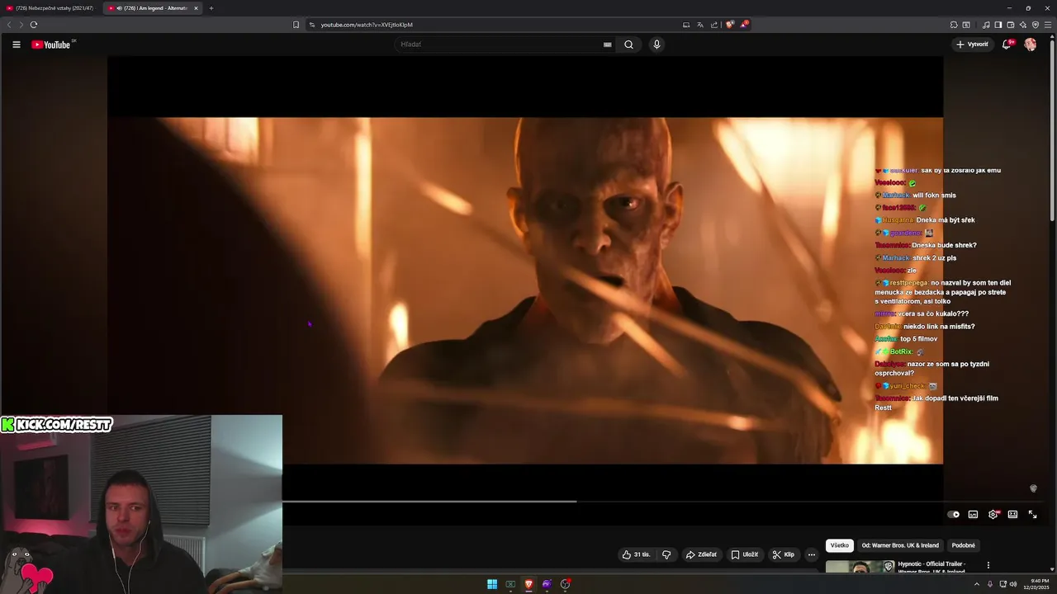The height and width of the screenshot is (594, 1057).
Task: Share this page from address bar
Action: (714, 25)
